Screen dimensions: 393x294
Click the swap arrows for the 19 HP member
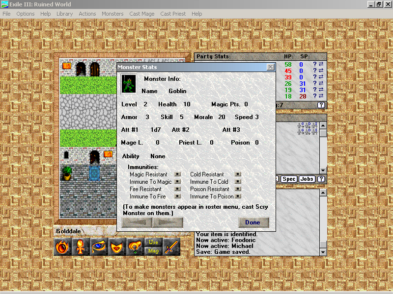[321, 90]
